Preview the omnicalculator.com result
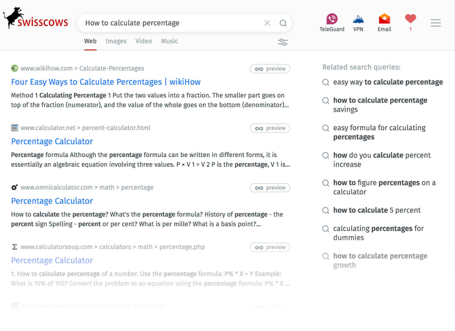 (x=270, y=188)
